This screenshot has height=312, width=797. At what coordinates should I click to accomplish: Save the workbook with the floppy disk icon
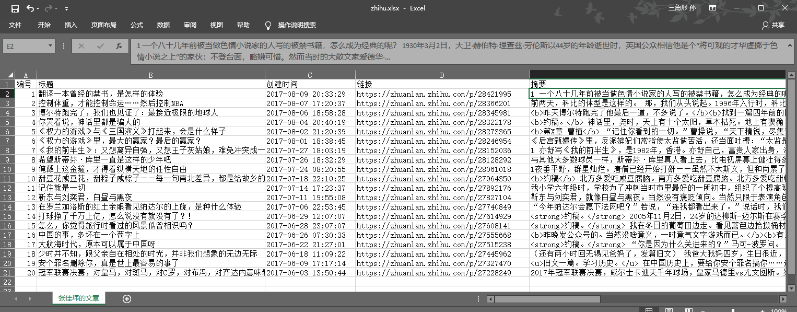(x=15, y=8)
